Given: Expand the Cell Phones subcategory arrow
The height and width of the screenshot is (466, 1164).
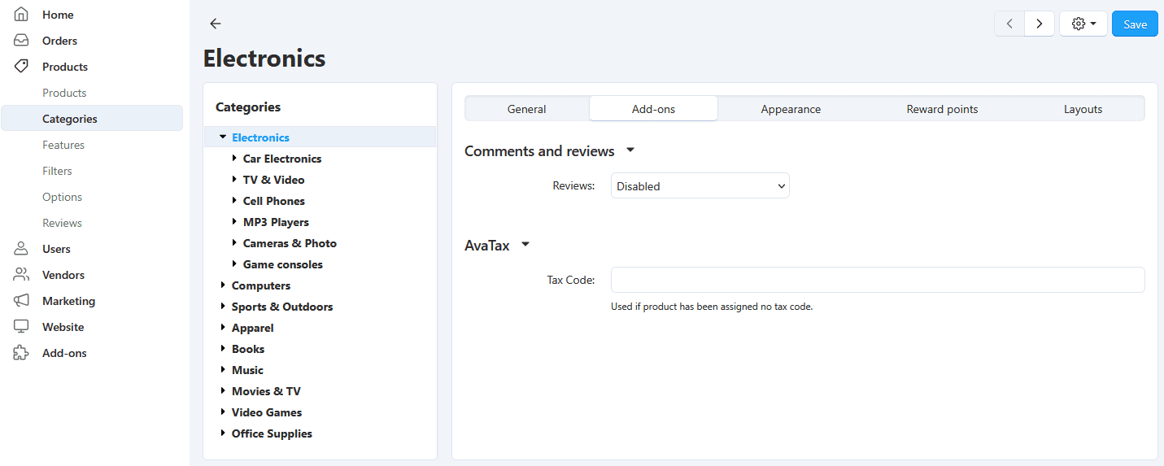Looking at the screenshot, I should (234, 201).
